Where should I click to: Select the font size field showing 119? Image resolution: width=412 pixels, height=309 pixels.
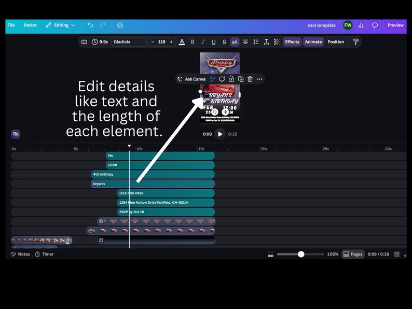(162, 42)
